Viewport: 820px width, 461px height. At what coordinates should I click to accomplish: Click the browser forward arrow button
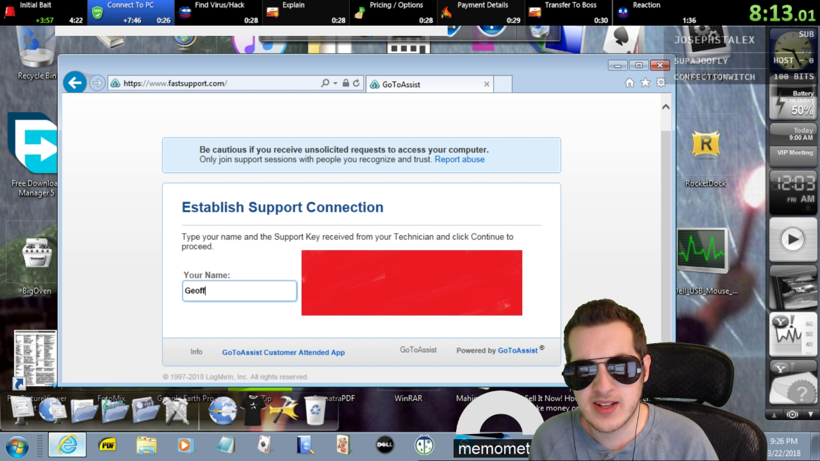(x=97, y=83)
